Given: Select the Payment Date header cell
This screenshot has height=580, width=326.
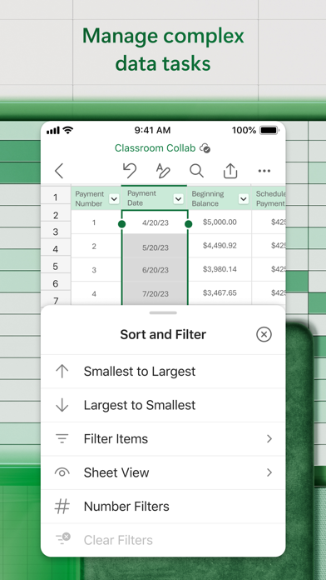Looking at the screenshot, I should [x=155, y=198].
